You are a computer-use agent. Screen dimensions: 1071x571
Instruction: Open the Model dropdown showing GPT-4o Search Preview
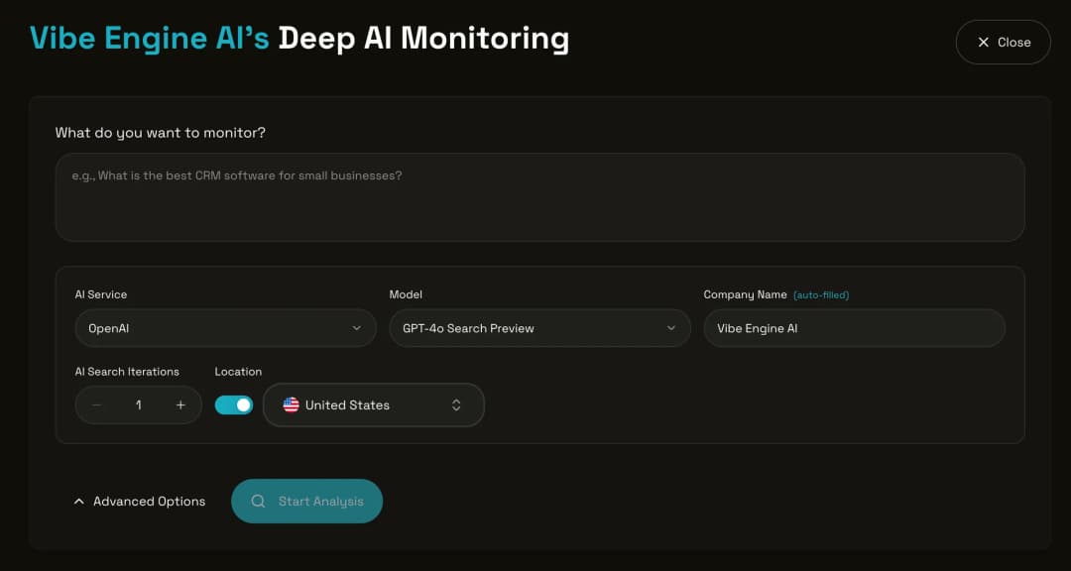pos(539,327)
